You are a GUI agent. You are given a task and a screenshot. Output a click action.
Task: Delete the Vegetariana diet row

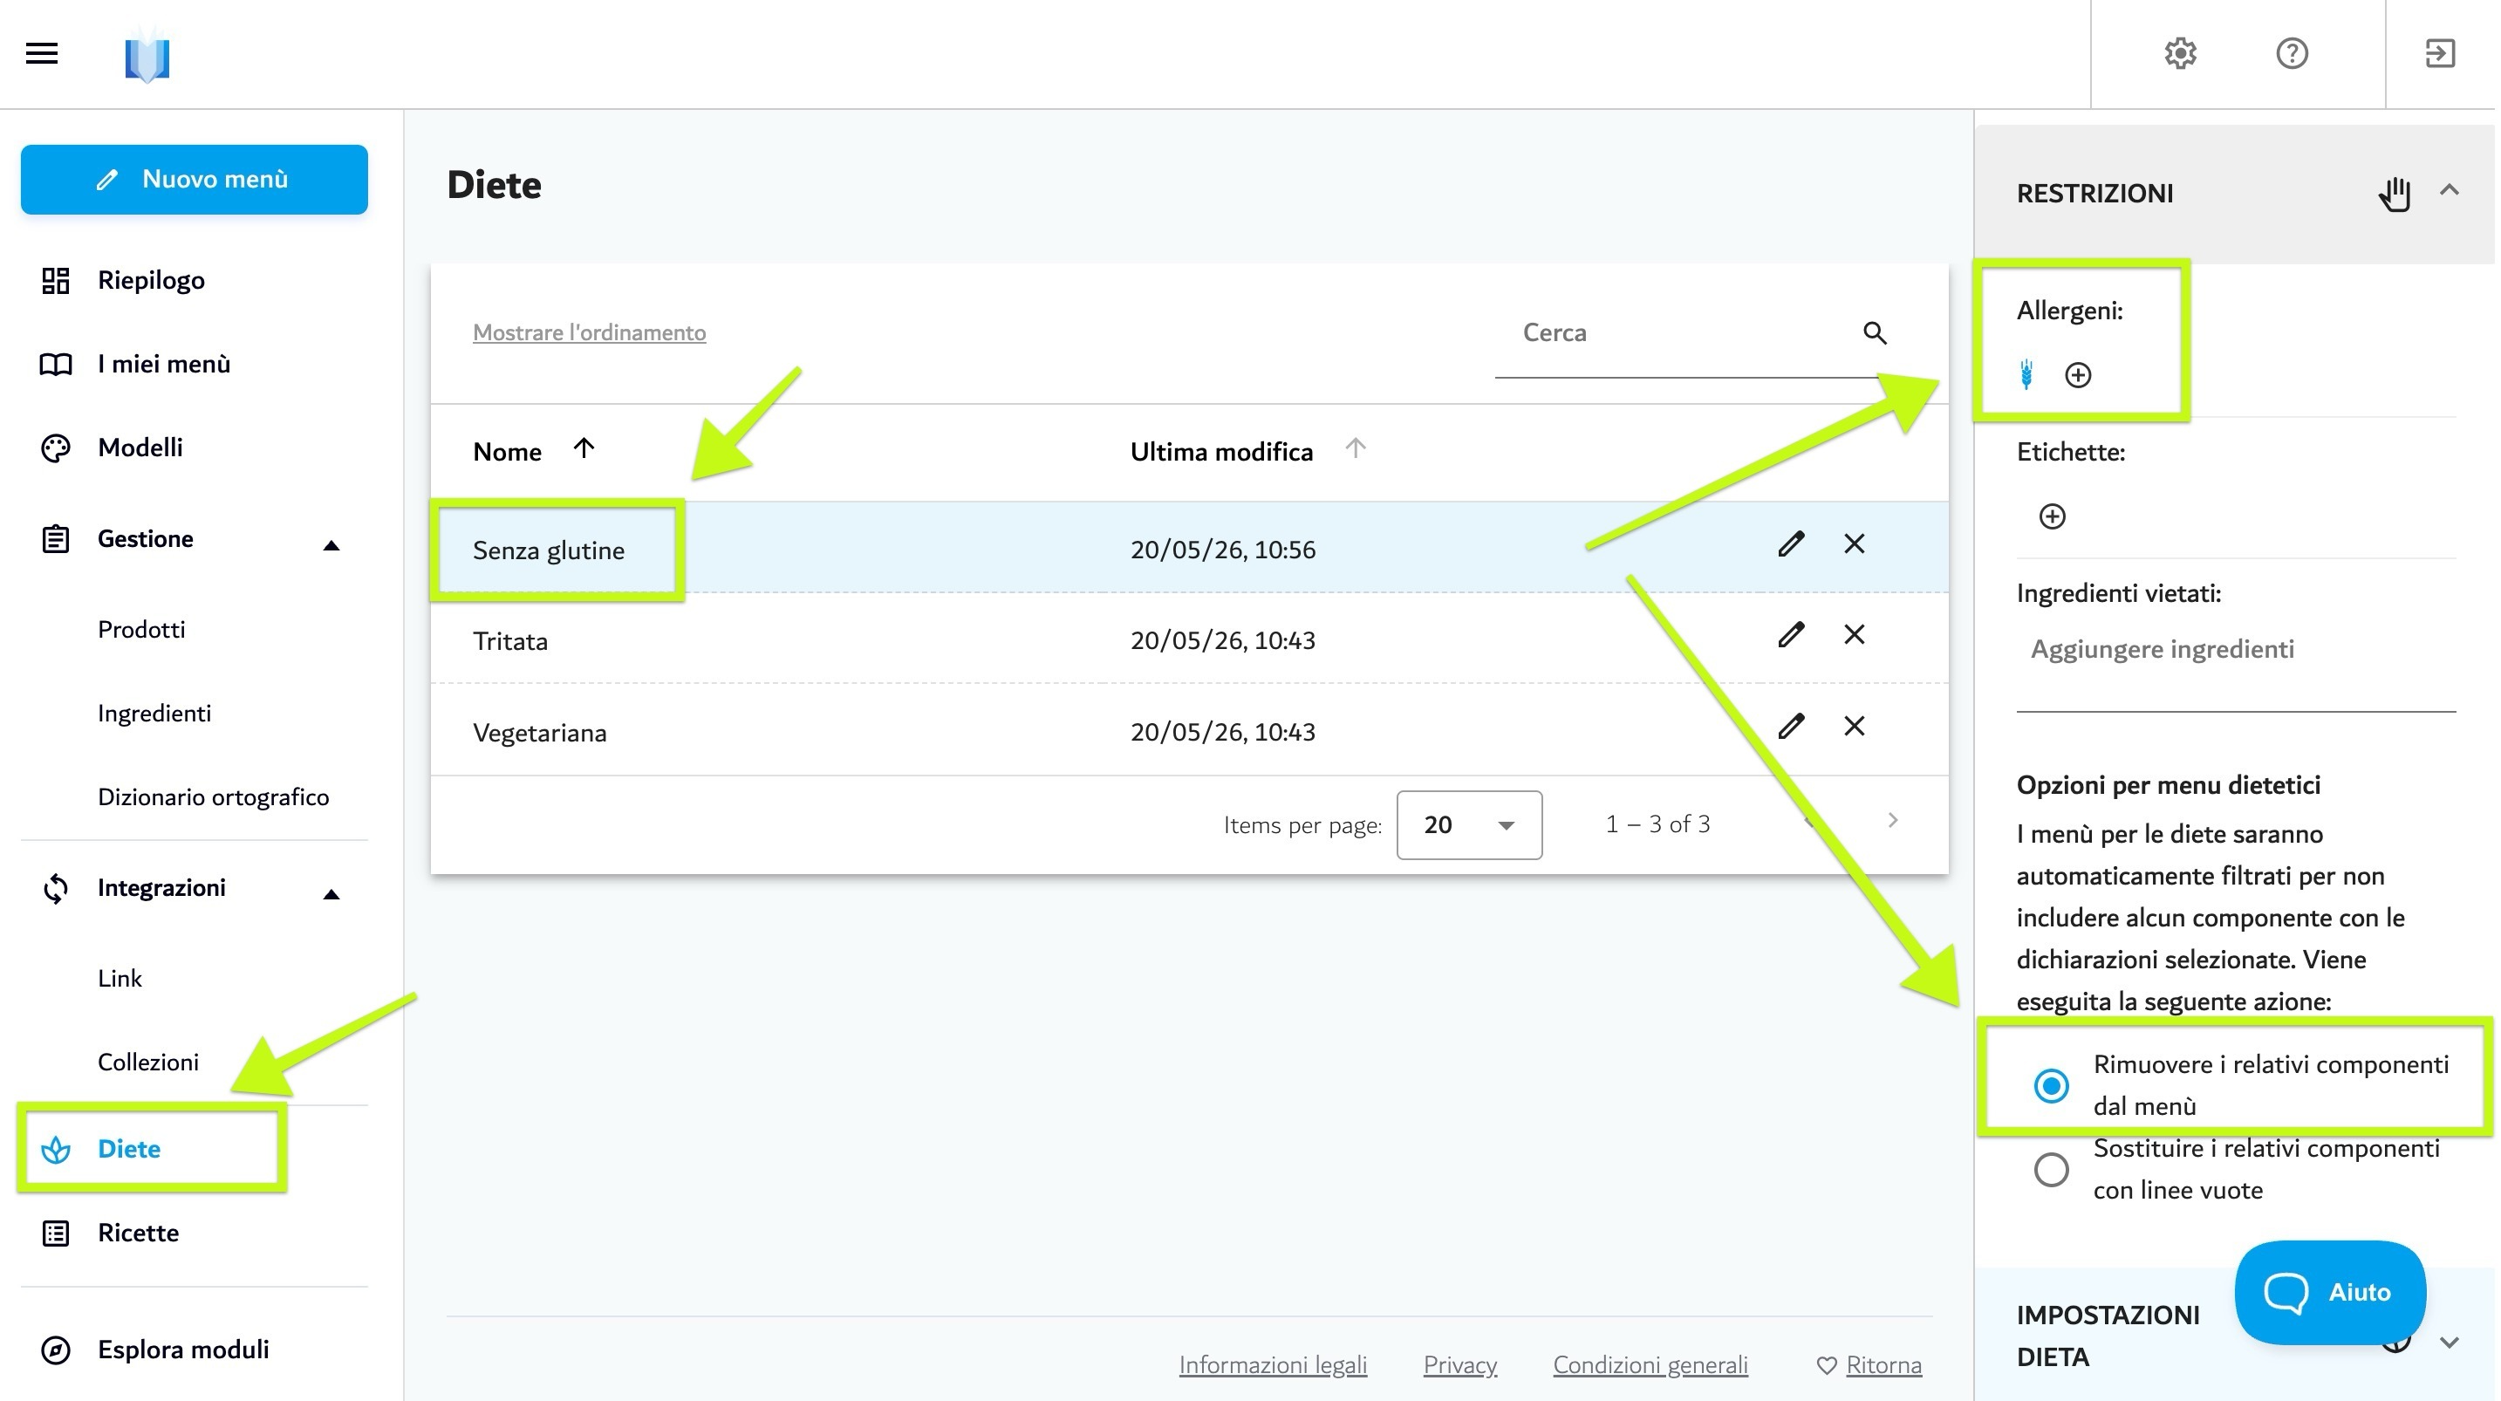click(1855, 726)
